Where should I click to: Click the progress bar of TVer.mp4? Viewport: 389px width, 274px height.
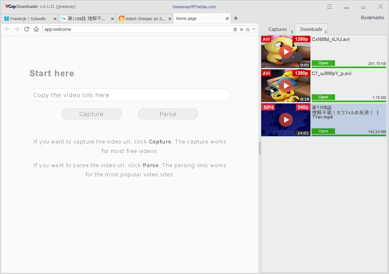click(349, 135)
